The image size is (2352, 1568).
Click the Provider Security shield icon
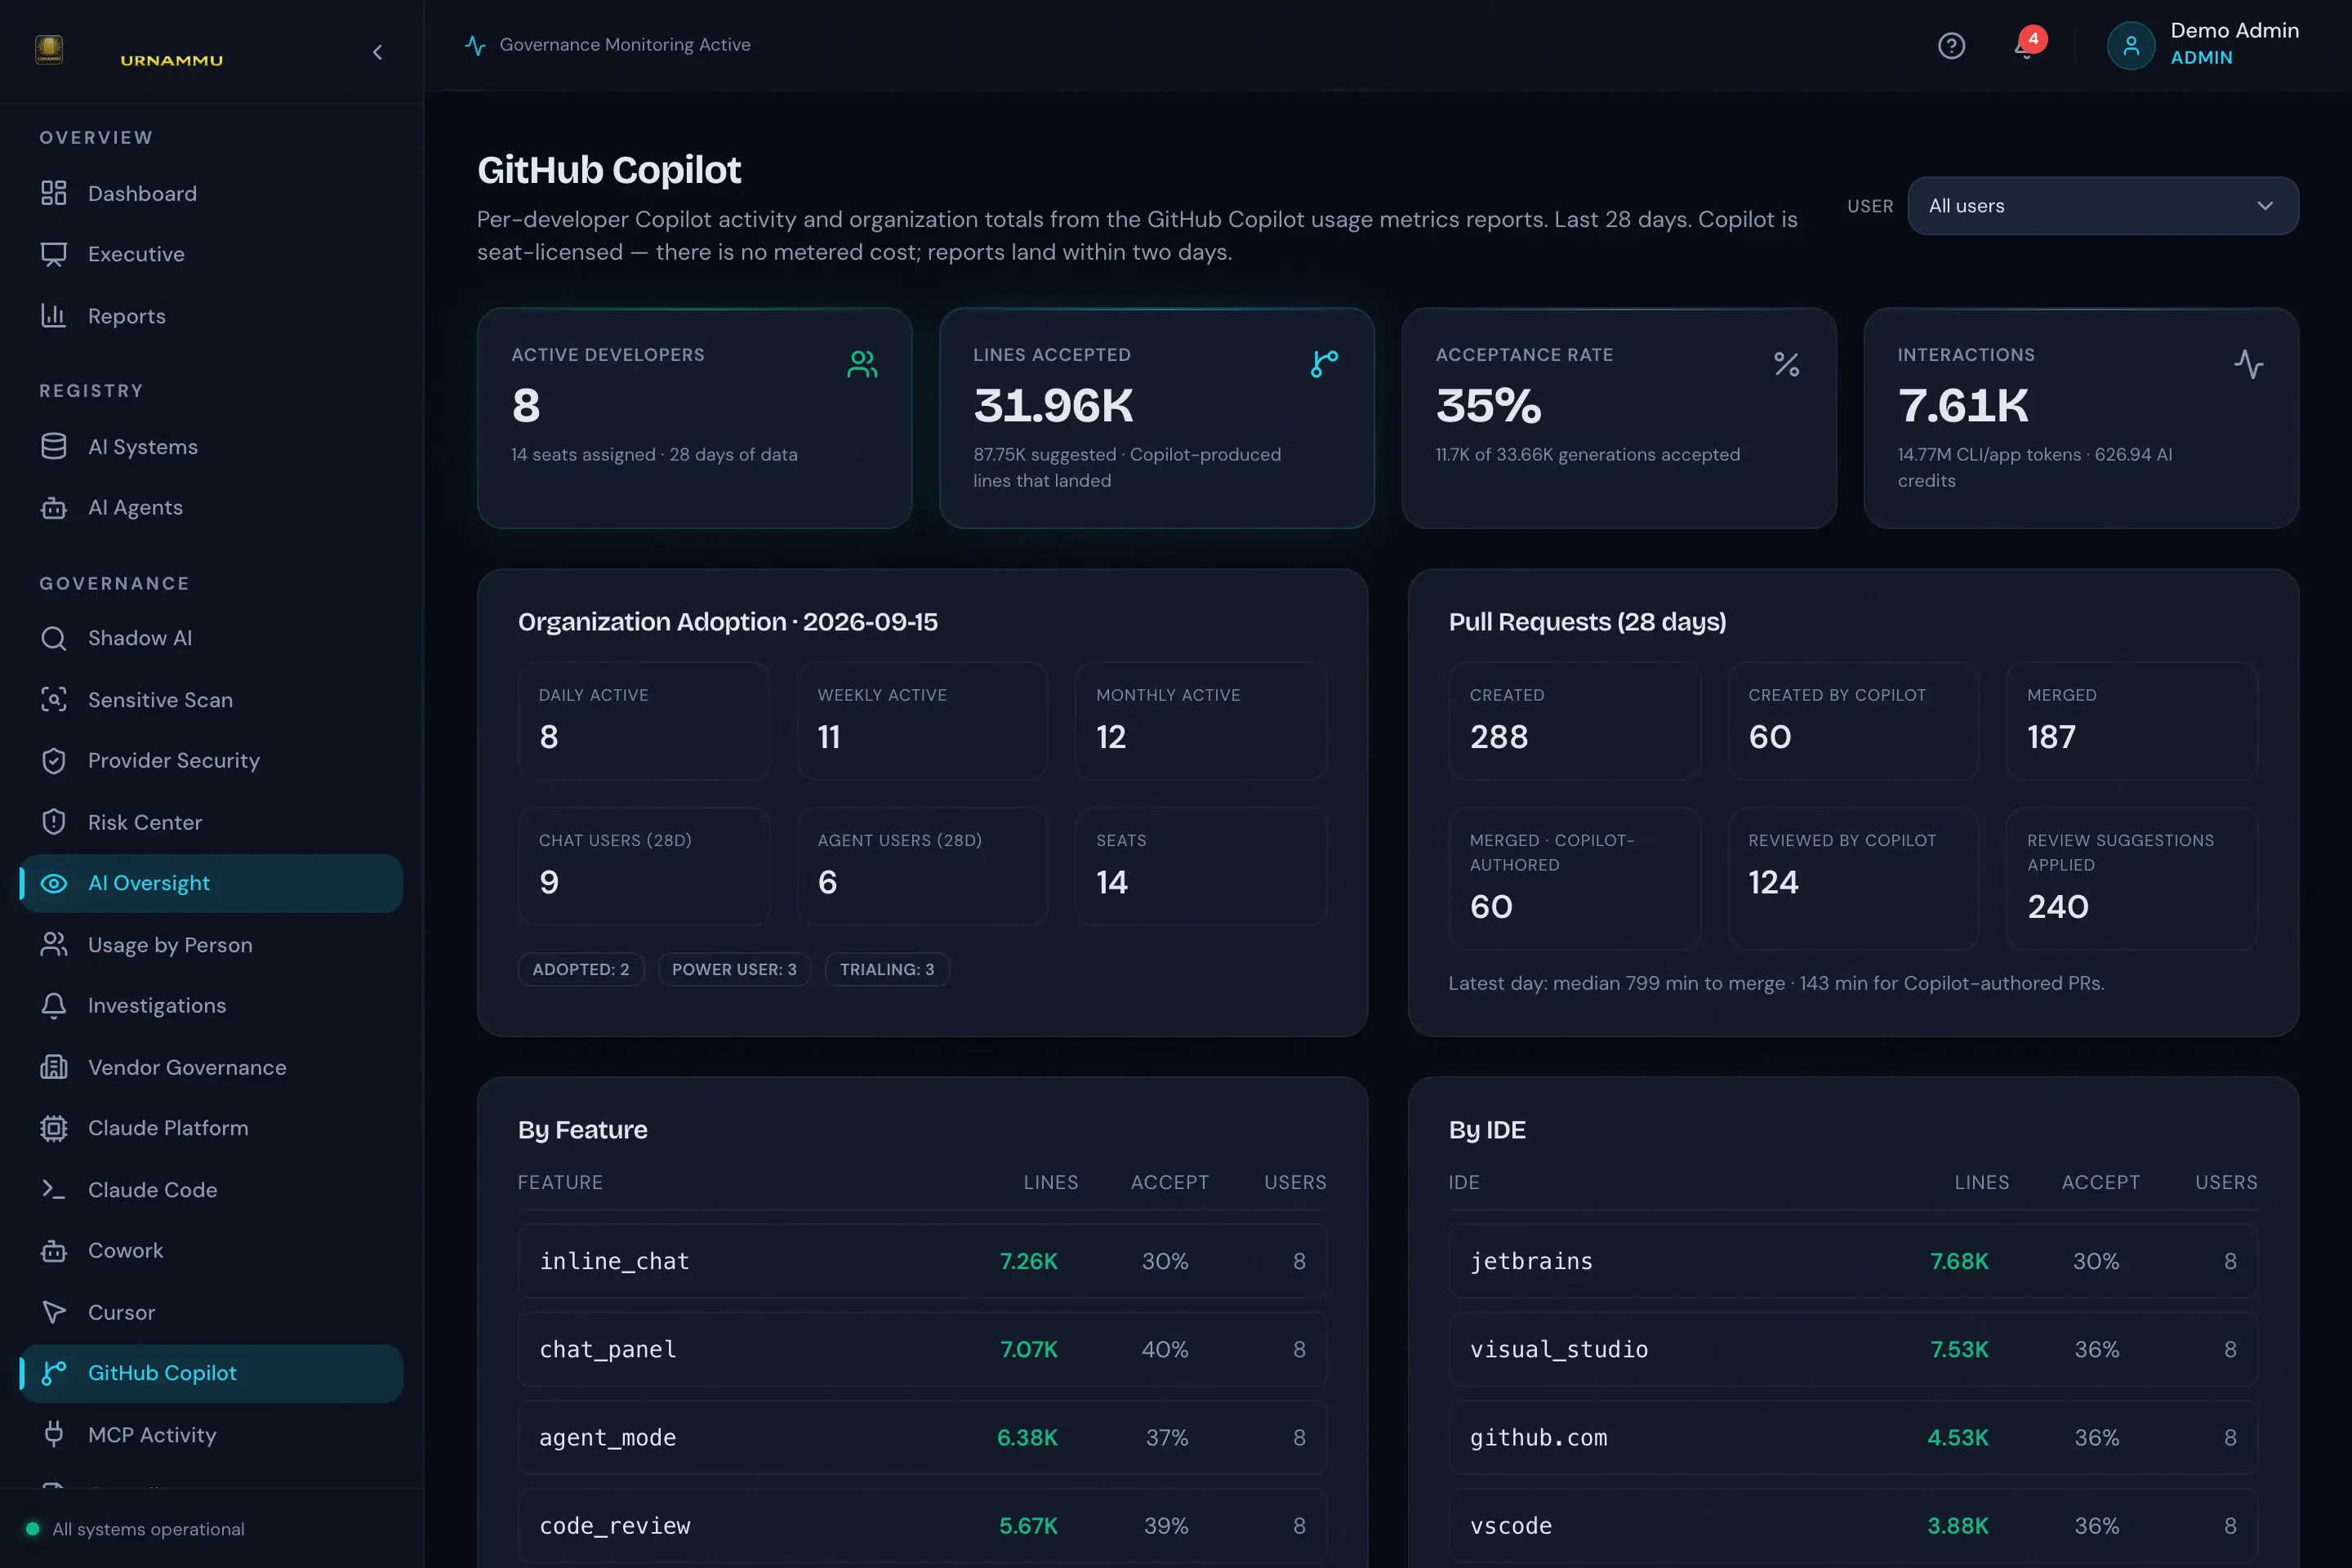(54, 761)
